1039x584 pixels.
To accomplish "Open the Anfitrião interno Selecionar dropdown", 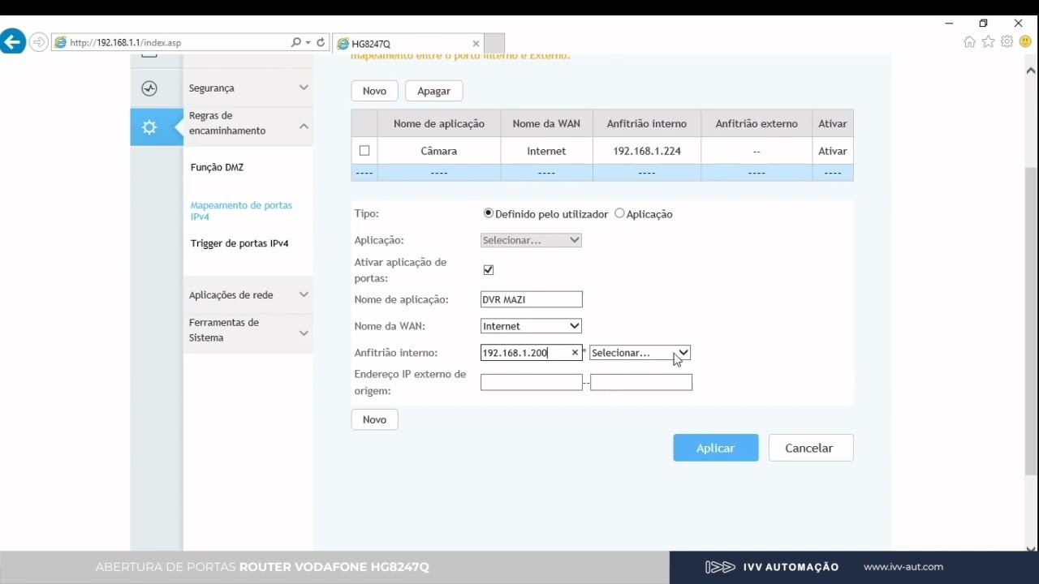I will tap(640, 353).
